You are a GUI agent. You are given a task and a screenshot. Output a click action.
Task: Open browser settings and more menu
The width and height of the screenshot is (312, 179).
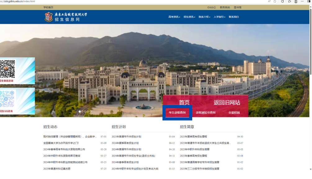(x=302, y=2)
